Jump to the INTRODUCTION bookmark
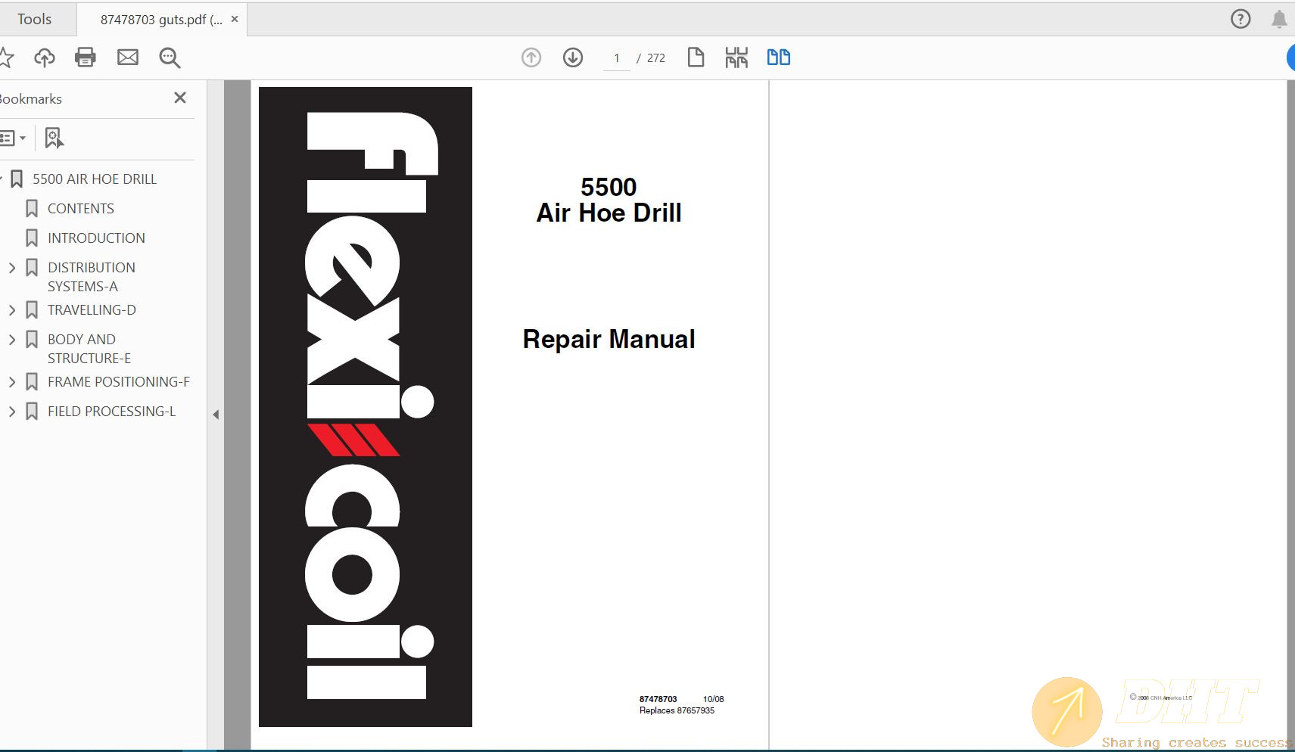 pyautogui.click(x=96, y=238)
